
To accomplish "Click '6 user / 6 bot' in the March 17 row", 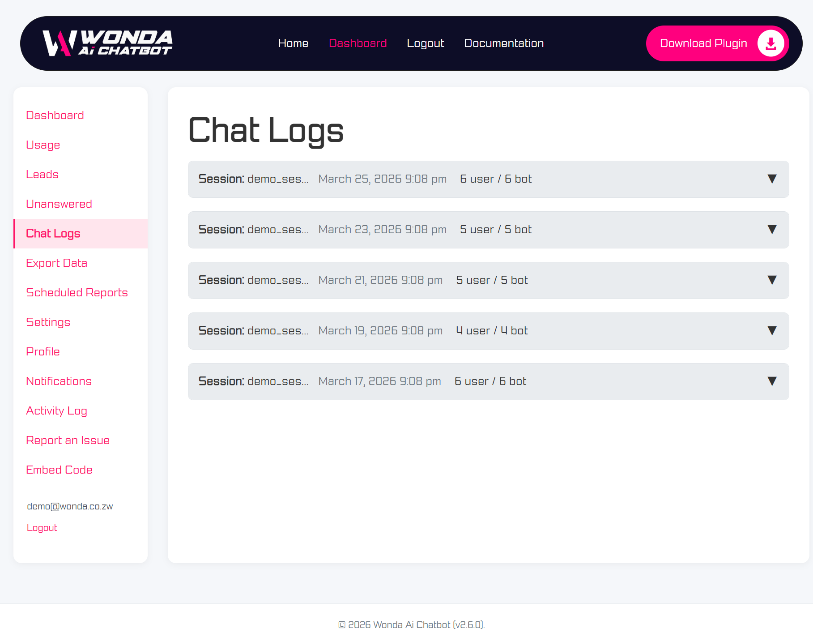I will point(490,381).
